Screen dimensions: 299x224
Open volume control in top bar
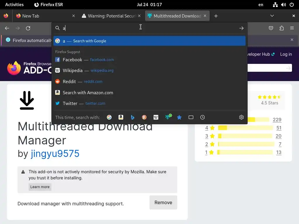[x=283, y=5]
